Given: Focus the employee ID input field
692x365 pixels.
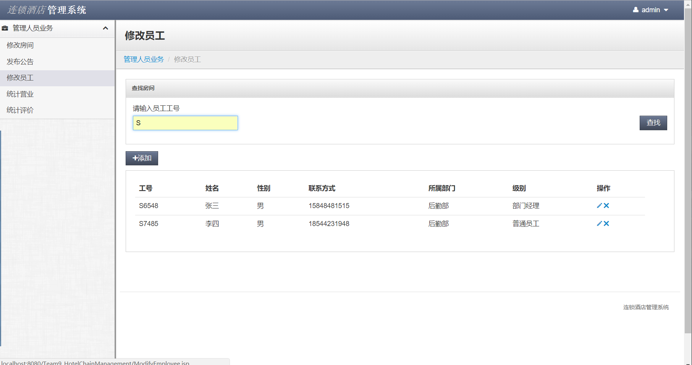Looking at the screenshot, I should pos(185,123).
